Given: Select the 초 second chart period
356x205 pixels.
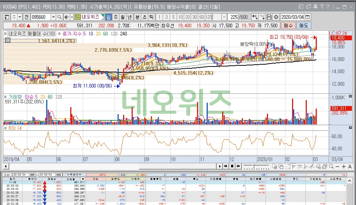Looking at the screenshot, I should click(x=145, y=17).
